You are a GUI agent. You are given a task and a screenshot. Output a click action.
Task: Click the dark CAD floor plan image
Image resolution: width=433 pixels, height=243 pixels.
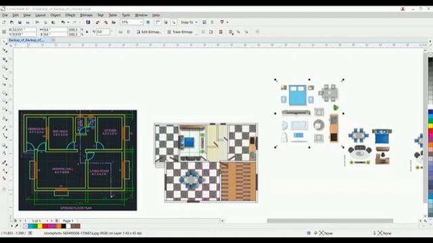[x=78, y=161]
